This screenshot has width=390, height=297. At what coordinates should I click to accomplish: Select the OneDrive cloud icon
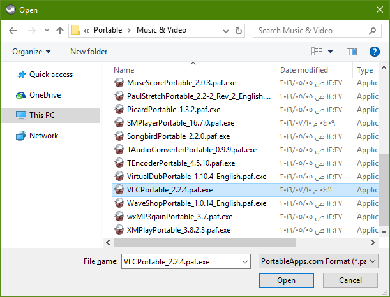(x=21, y=95)
